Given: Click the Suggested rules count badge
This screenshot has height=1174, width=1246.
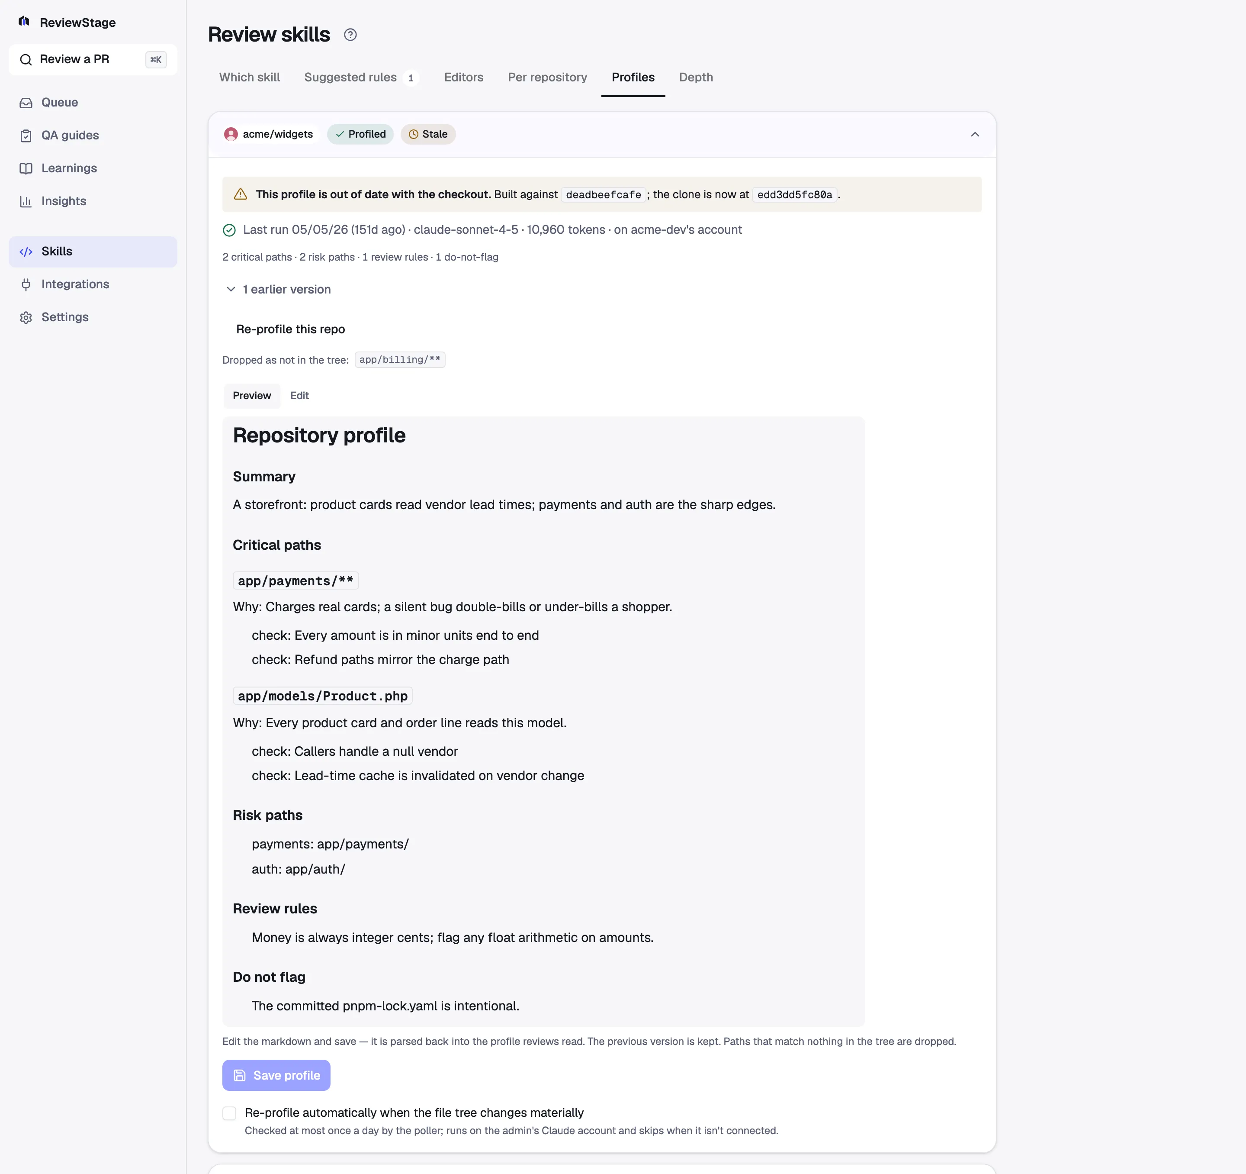Looking at the screenshot, I should pos(411,78).
